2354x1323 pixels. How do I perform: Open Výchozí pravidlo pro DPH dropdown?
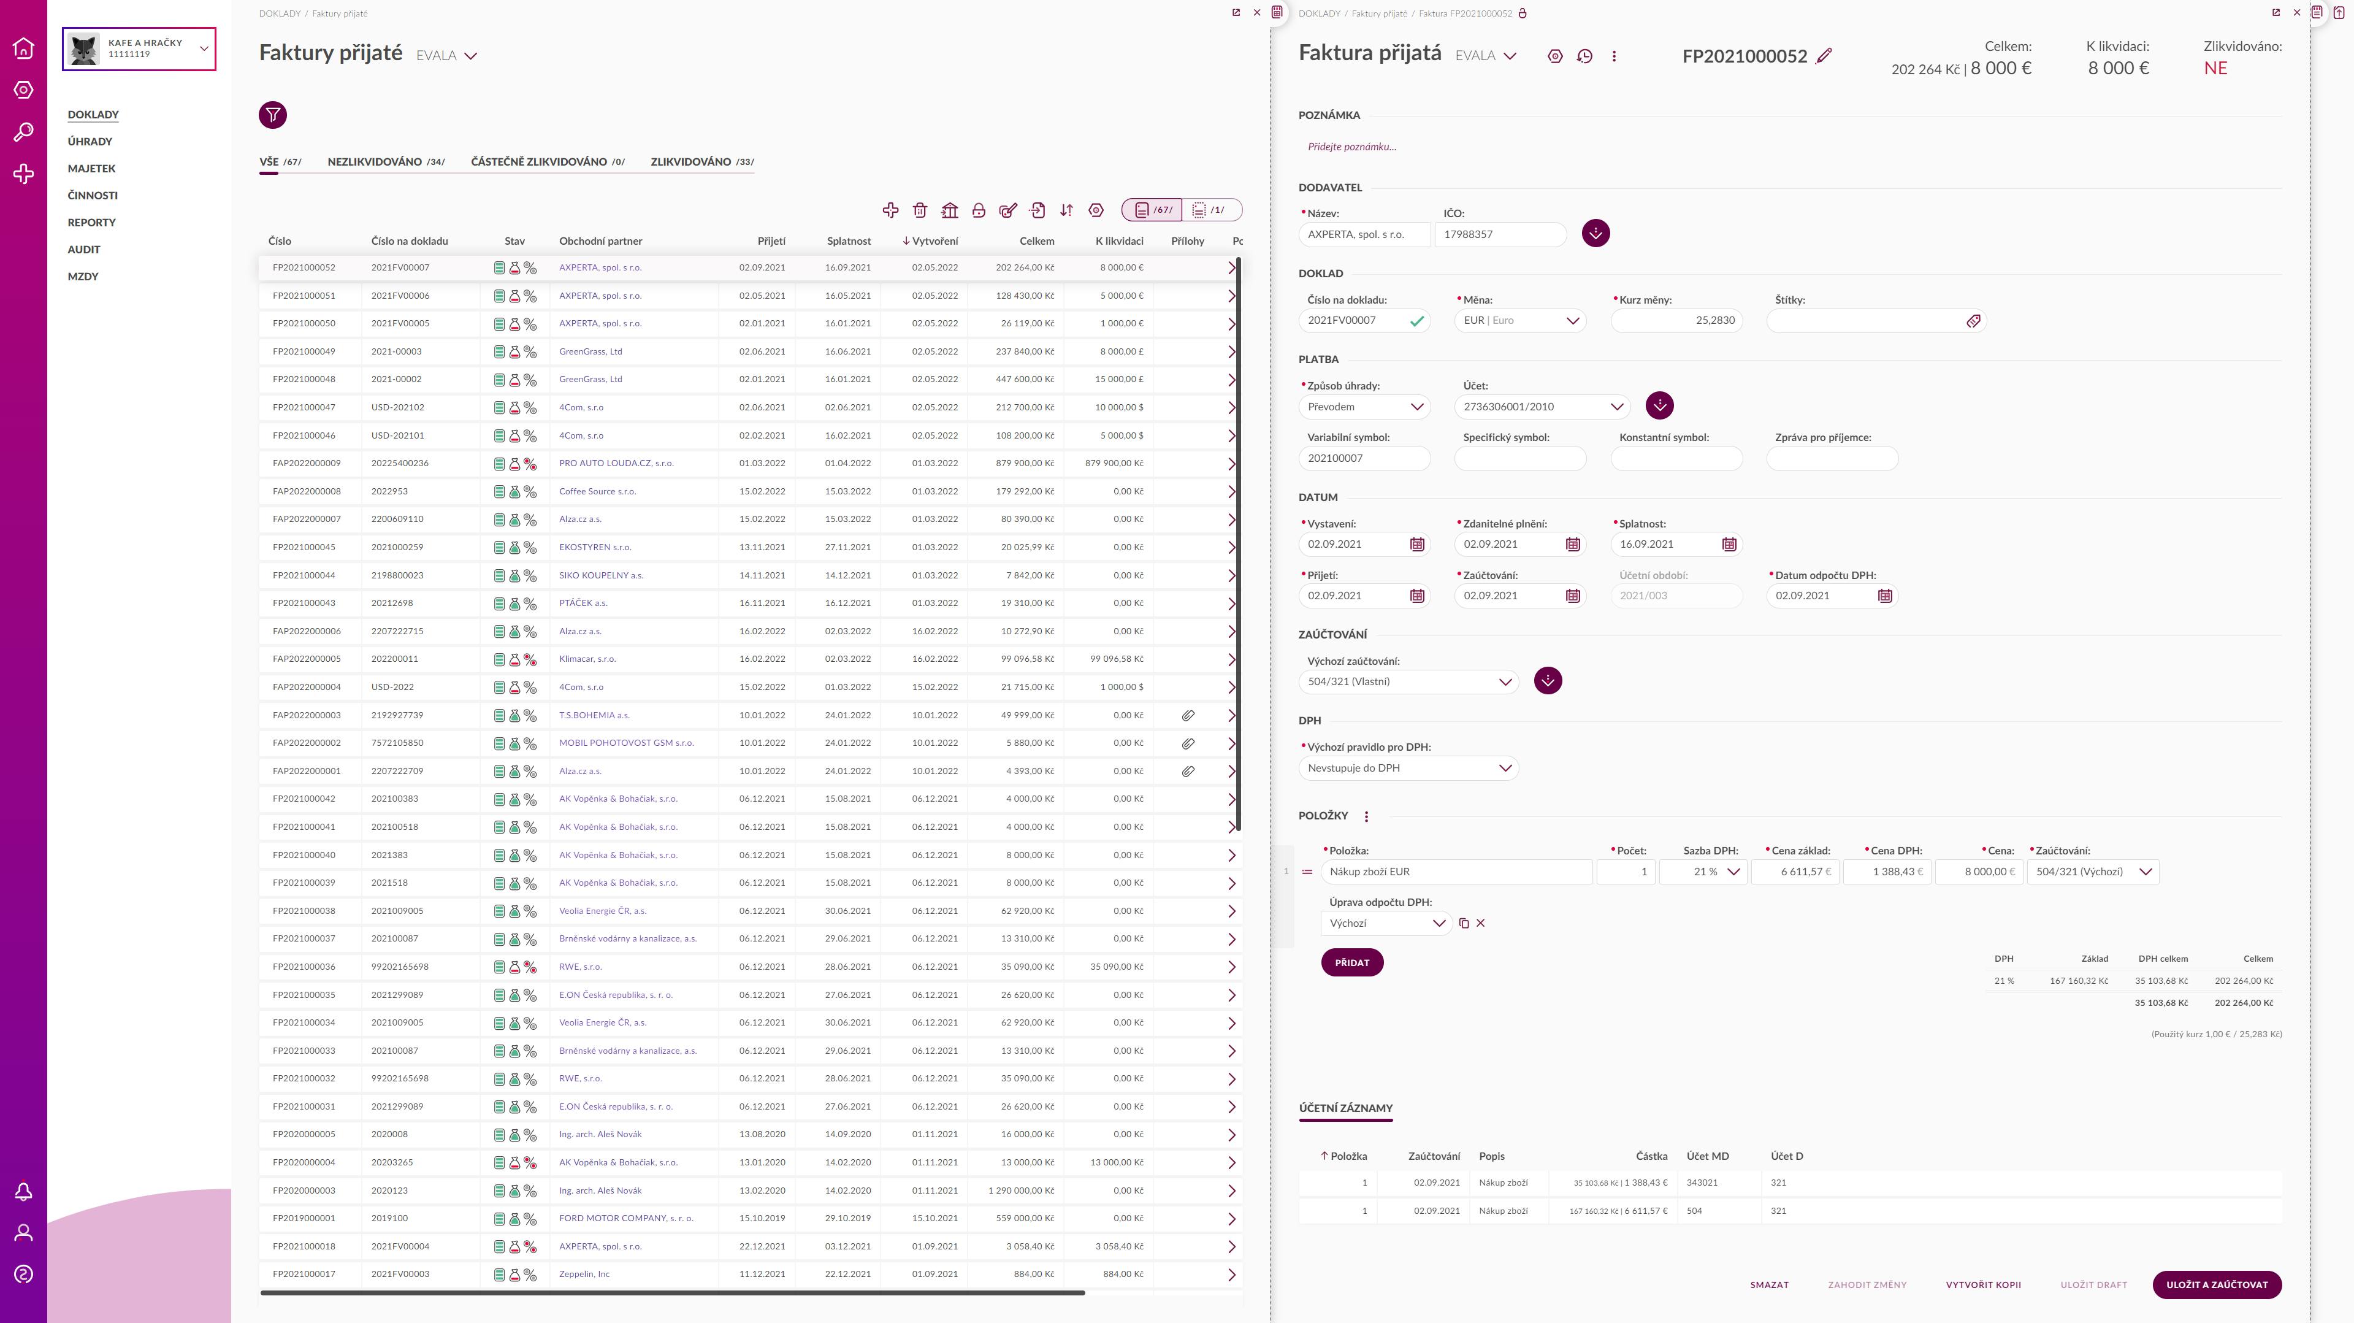pyautogui.click(x=1408, y=768)
